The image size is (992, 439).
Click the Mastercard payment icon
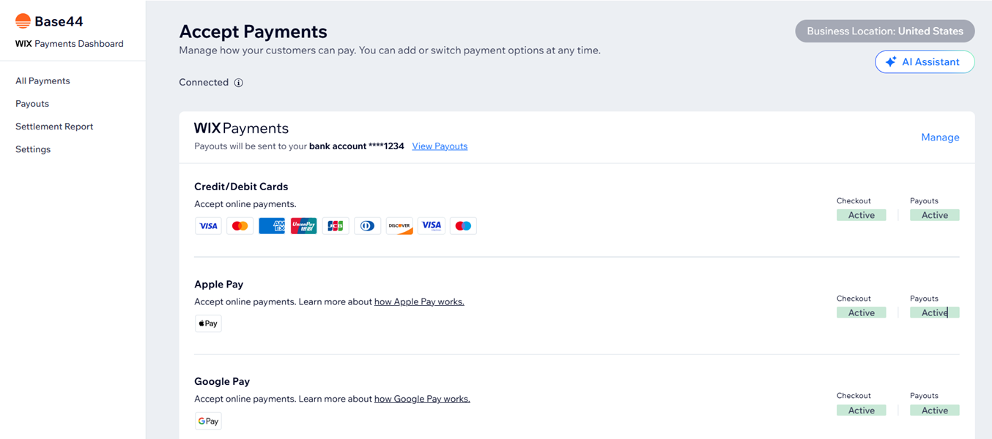coord(240,225)
